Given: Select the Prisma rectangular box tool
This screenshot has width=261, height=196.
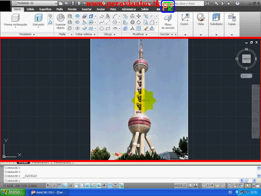Looking at the screenshot, I should 15,20.
